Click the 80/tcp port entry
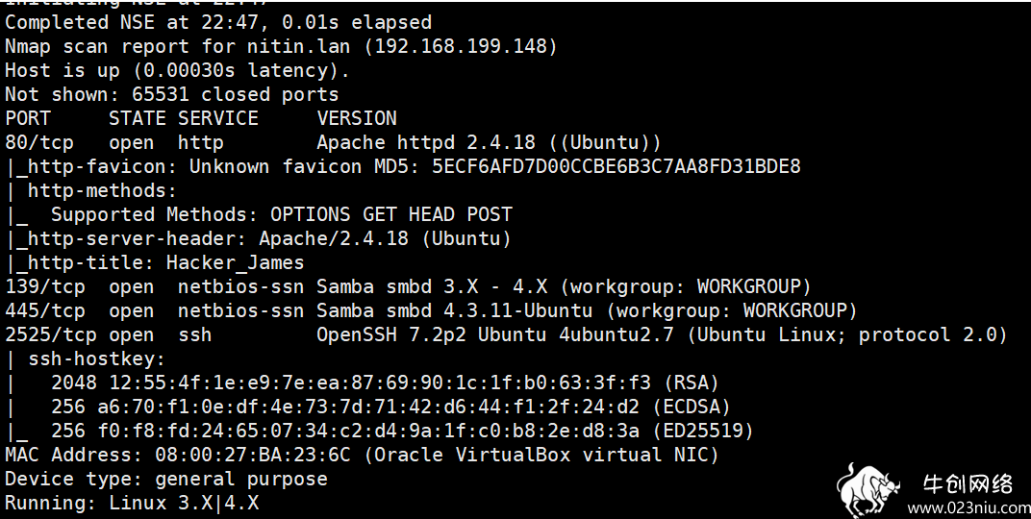The height and width of the screenshot is (519, 1031). click(x=39, y=142)
